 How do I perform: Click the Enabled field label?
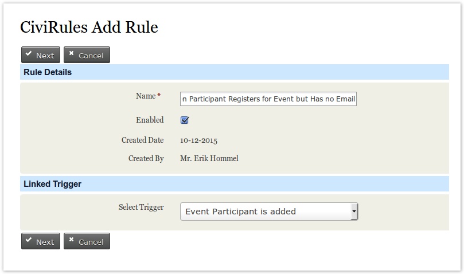tap(150, 120)
